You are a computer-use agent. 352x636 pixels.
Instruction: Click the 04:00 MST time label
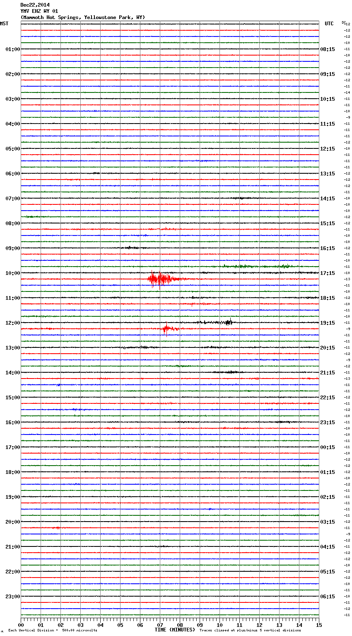13,124
